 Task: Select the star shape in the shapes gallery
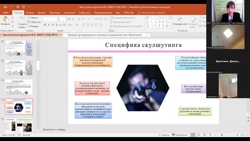point(167,26)
